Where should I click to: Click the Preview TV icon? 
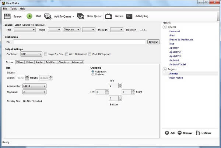tap(109, 16)
